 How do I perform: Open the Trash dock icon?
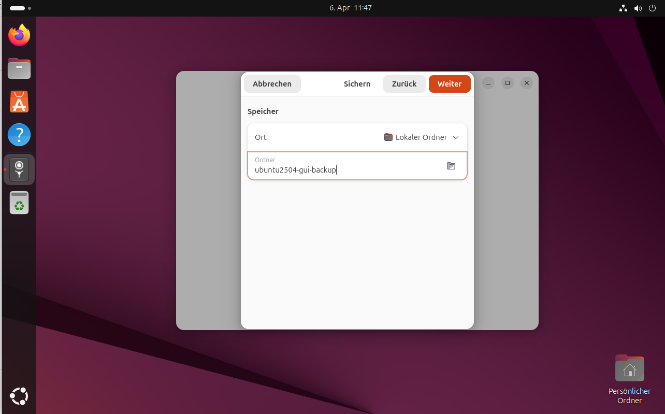pos(19,203)
